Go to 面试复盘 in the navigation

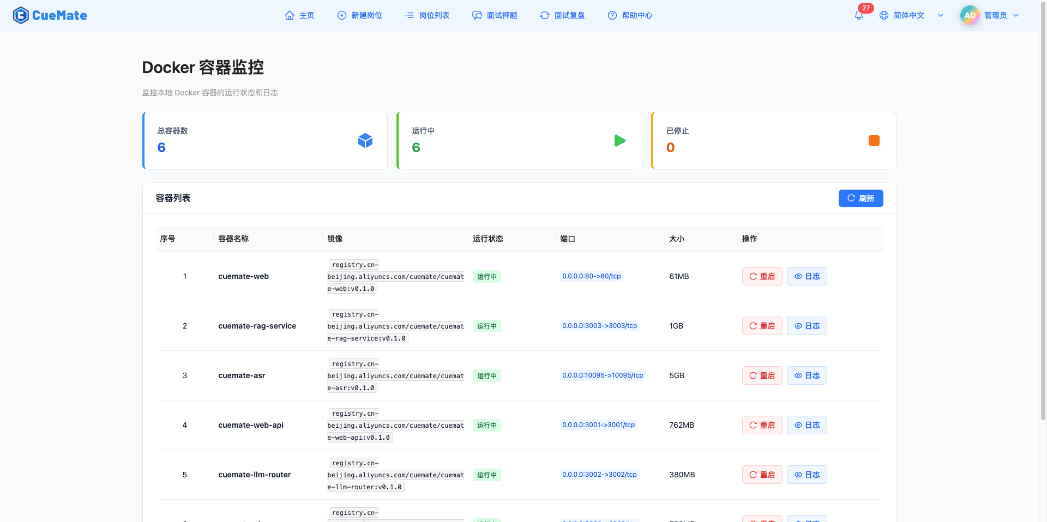(x=562, y=15)
